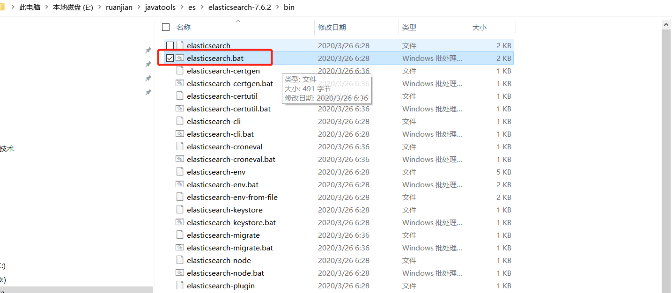Select the elasticsearch-keystore file name
Image resolution: width=672 pixels, height=293 pixels.
[x=225, y=210]
